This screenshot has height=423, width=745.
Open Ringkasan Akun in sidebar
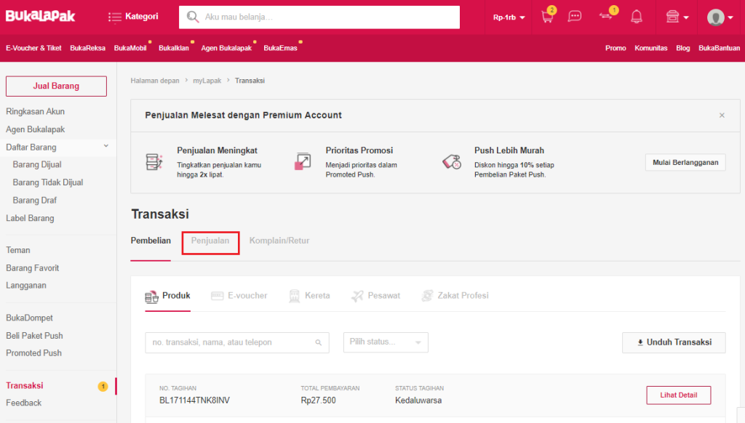(x=35, y=112)
